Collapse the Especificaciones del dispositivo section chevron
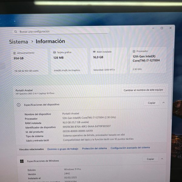Viewport: 182px width, 182px height. click(x=163, y=103)
